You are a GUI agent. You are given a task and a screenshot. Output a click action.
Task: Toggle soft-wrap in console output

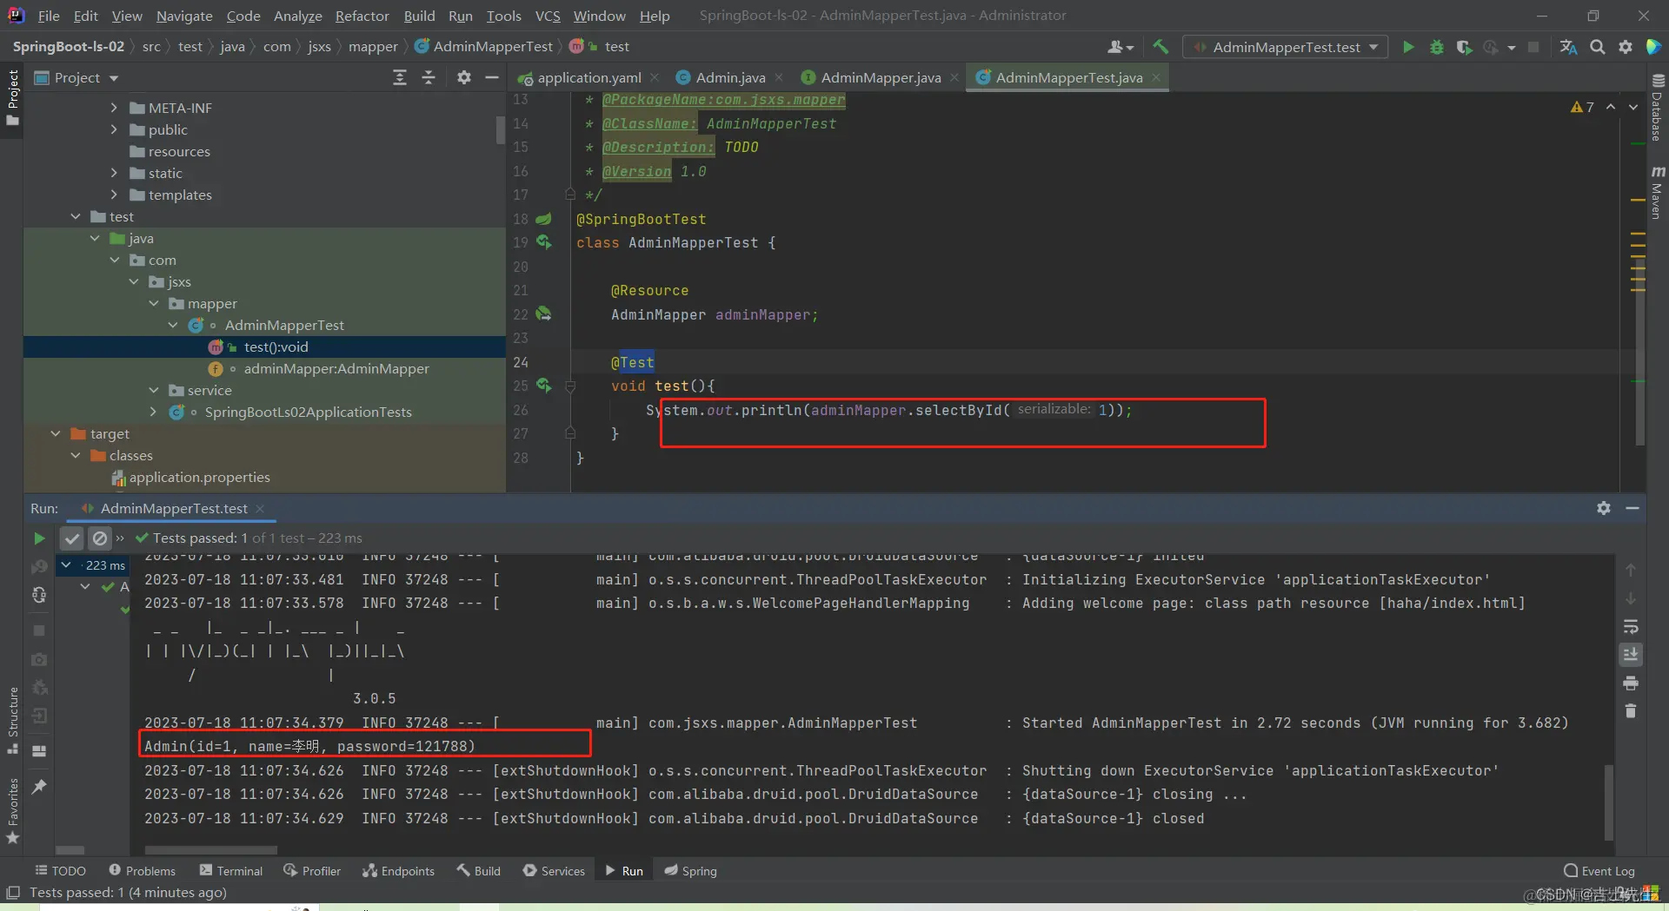(1631, 627)
